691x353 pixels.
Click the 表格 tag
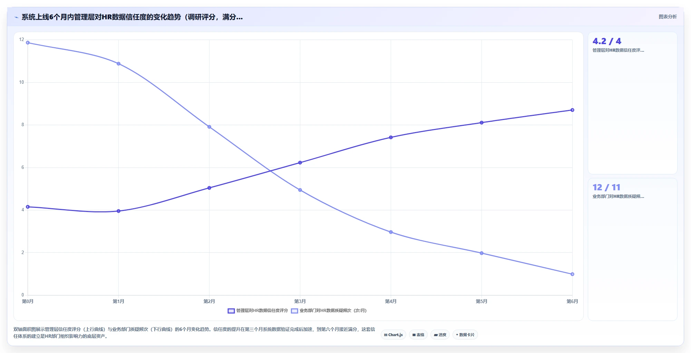[x=418, y=335]
